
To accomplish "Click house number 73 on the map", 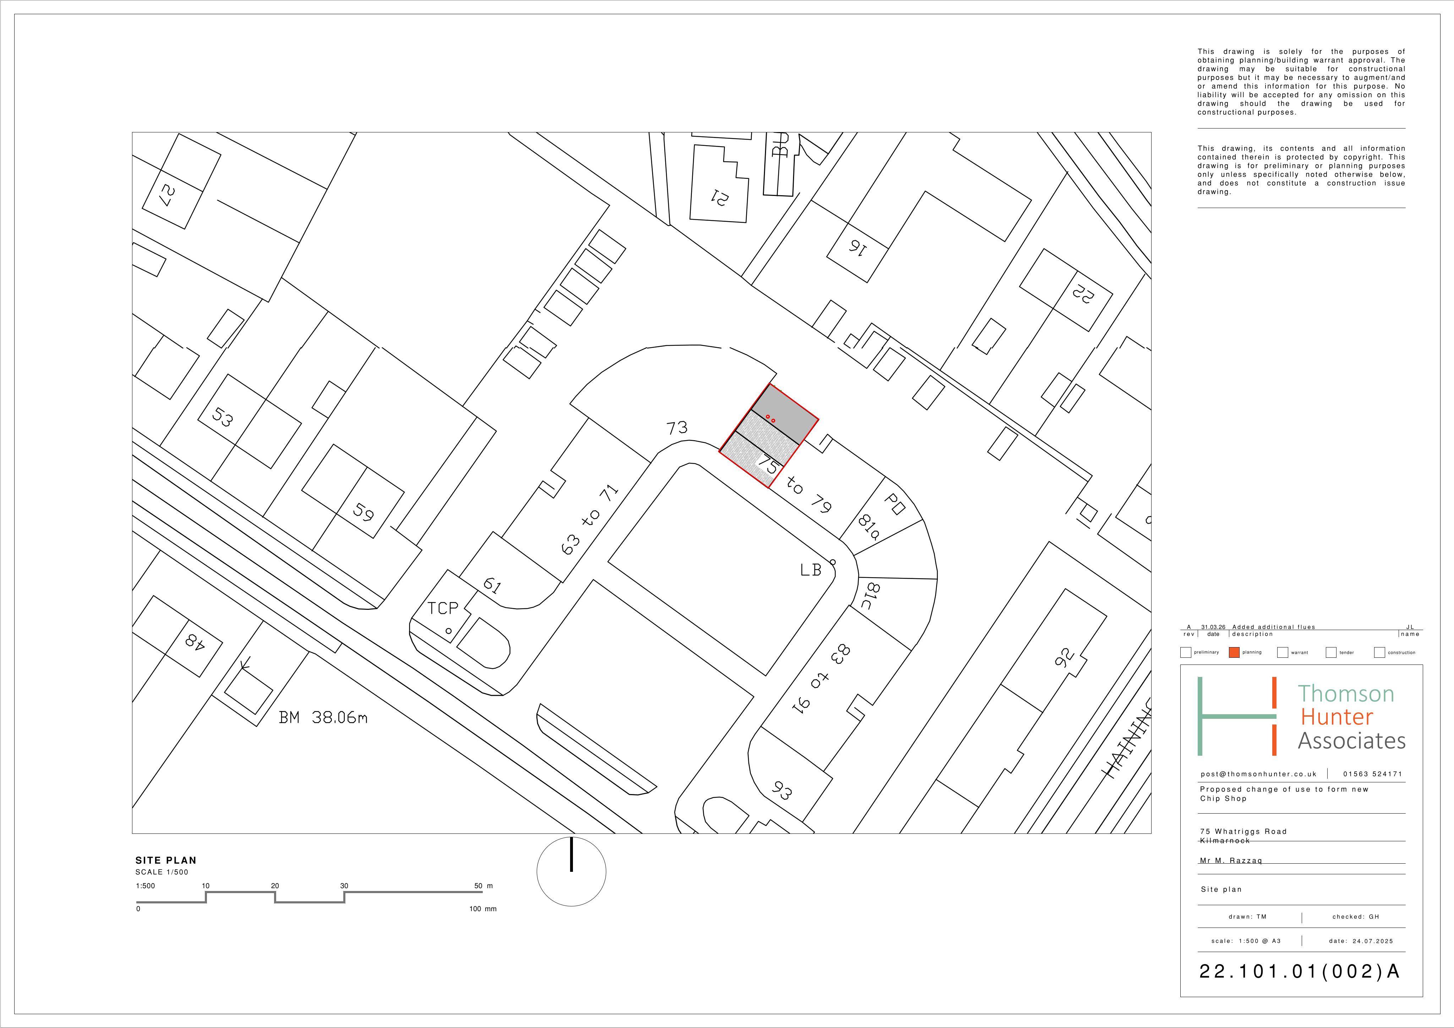I will (x=677, y=427).
